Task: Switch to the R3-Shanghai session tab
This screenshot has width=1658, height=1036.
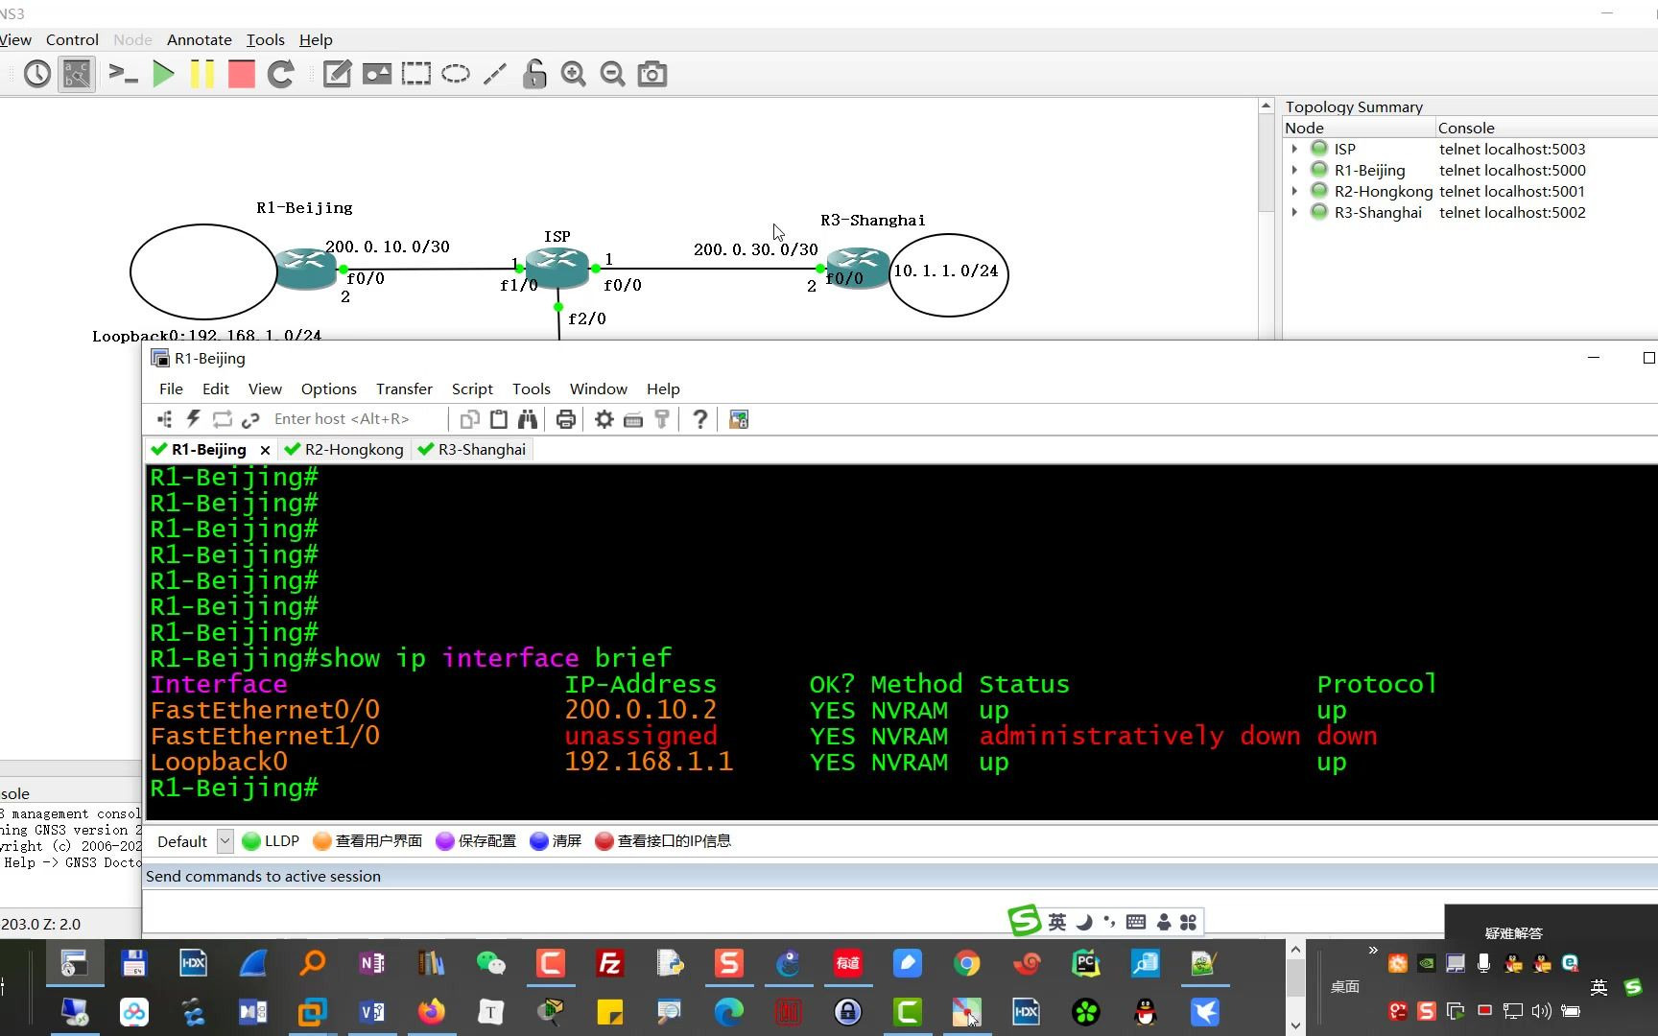Action: pyautogui.click(x=473, y=449)
